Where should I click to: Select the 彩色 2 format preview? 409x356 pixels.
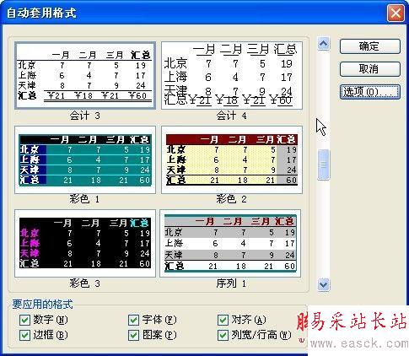(x=232, y=159)
